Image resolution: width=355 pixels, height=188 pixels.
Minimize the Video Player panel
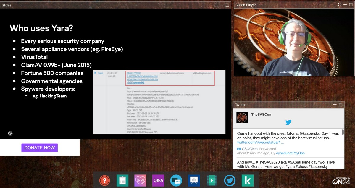click(345, 5)
